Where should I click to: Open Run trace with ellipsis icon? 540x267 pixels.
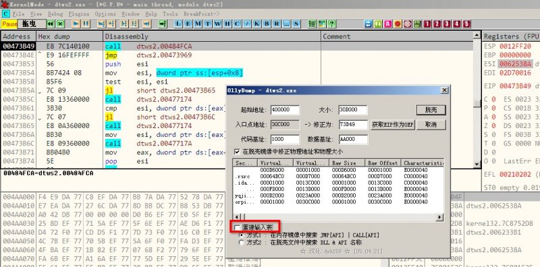coord(286,24)
